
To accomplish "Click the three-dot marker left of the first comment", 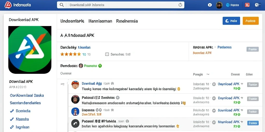I will coord(62,84).
